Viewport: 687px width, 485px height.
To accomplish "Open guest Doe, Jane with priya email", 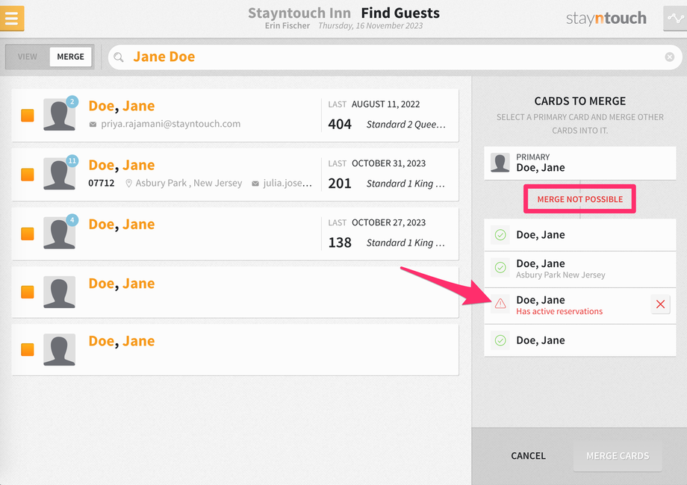I will click(x=122, y=106).
